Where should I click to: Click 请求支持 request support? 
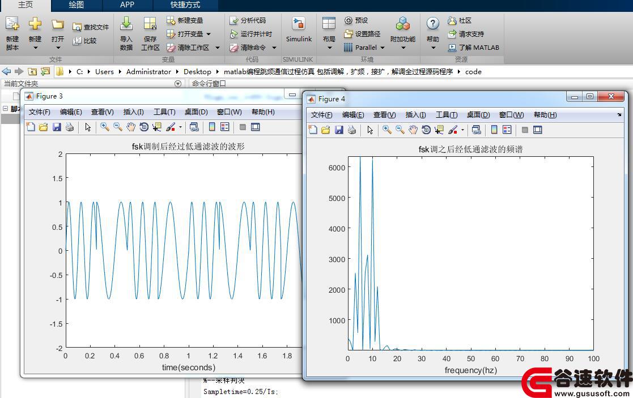click(466, 34)
